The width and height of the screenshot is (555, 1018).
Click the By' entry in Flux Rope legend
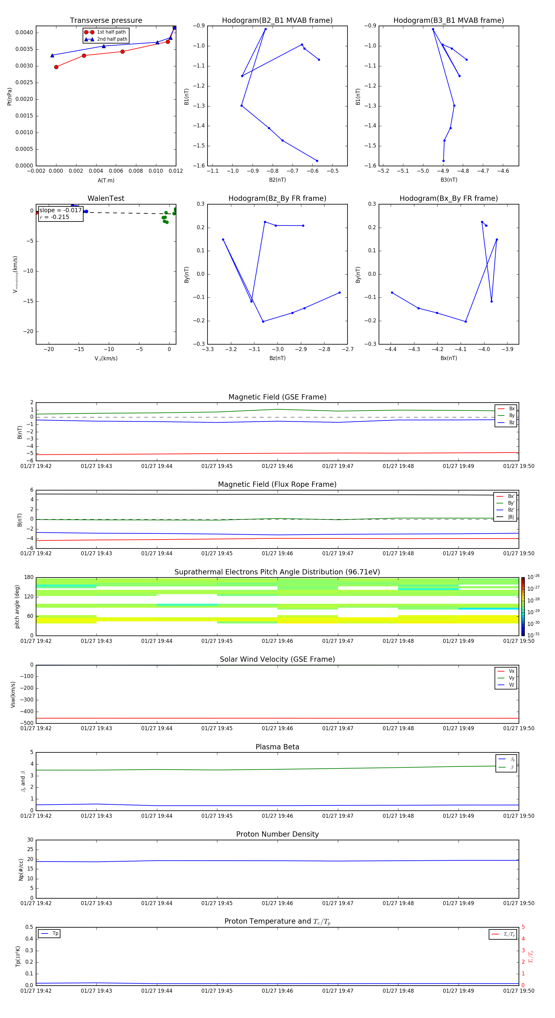(x=505, y=503)
